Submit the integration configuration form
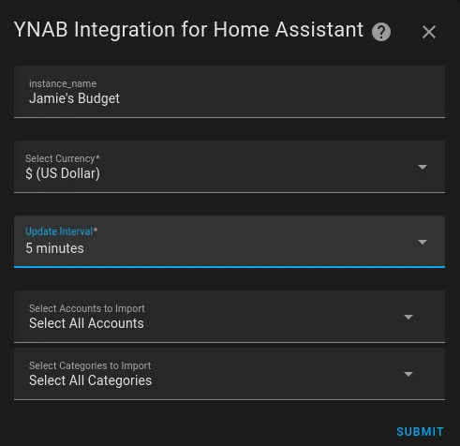The width and height of the screenshot is (460, 446). (x=420, y=432)
